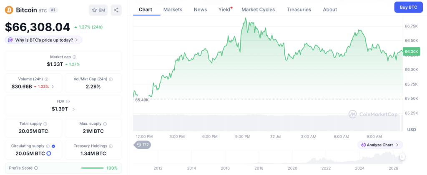The height and width of the screenshot is (175, 427).
Task: Select the Treasuries tab
Action: click(x=299, y=10)
